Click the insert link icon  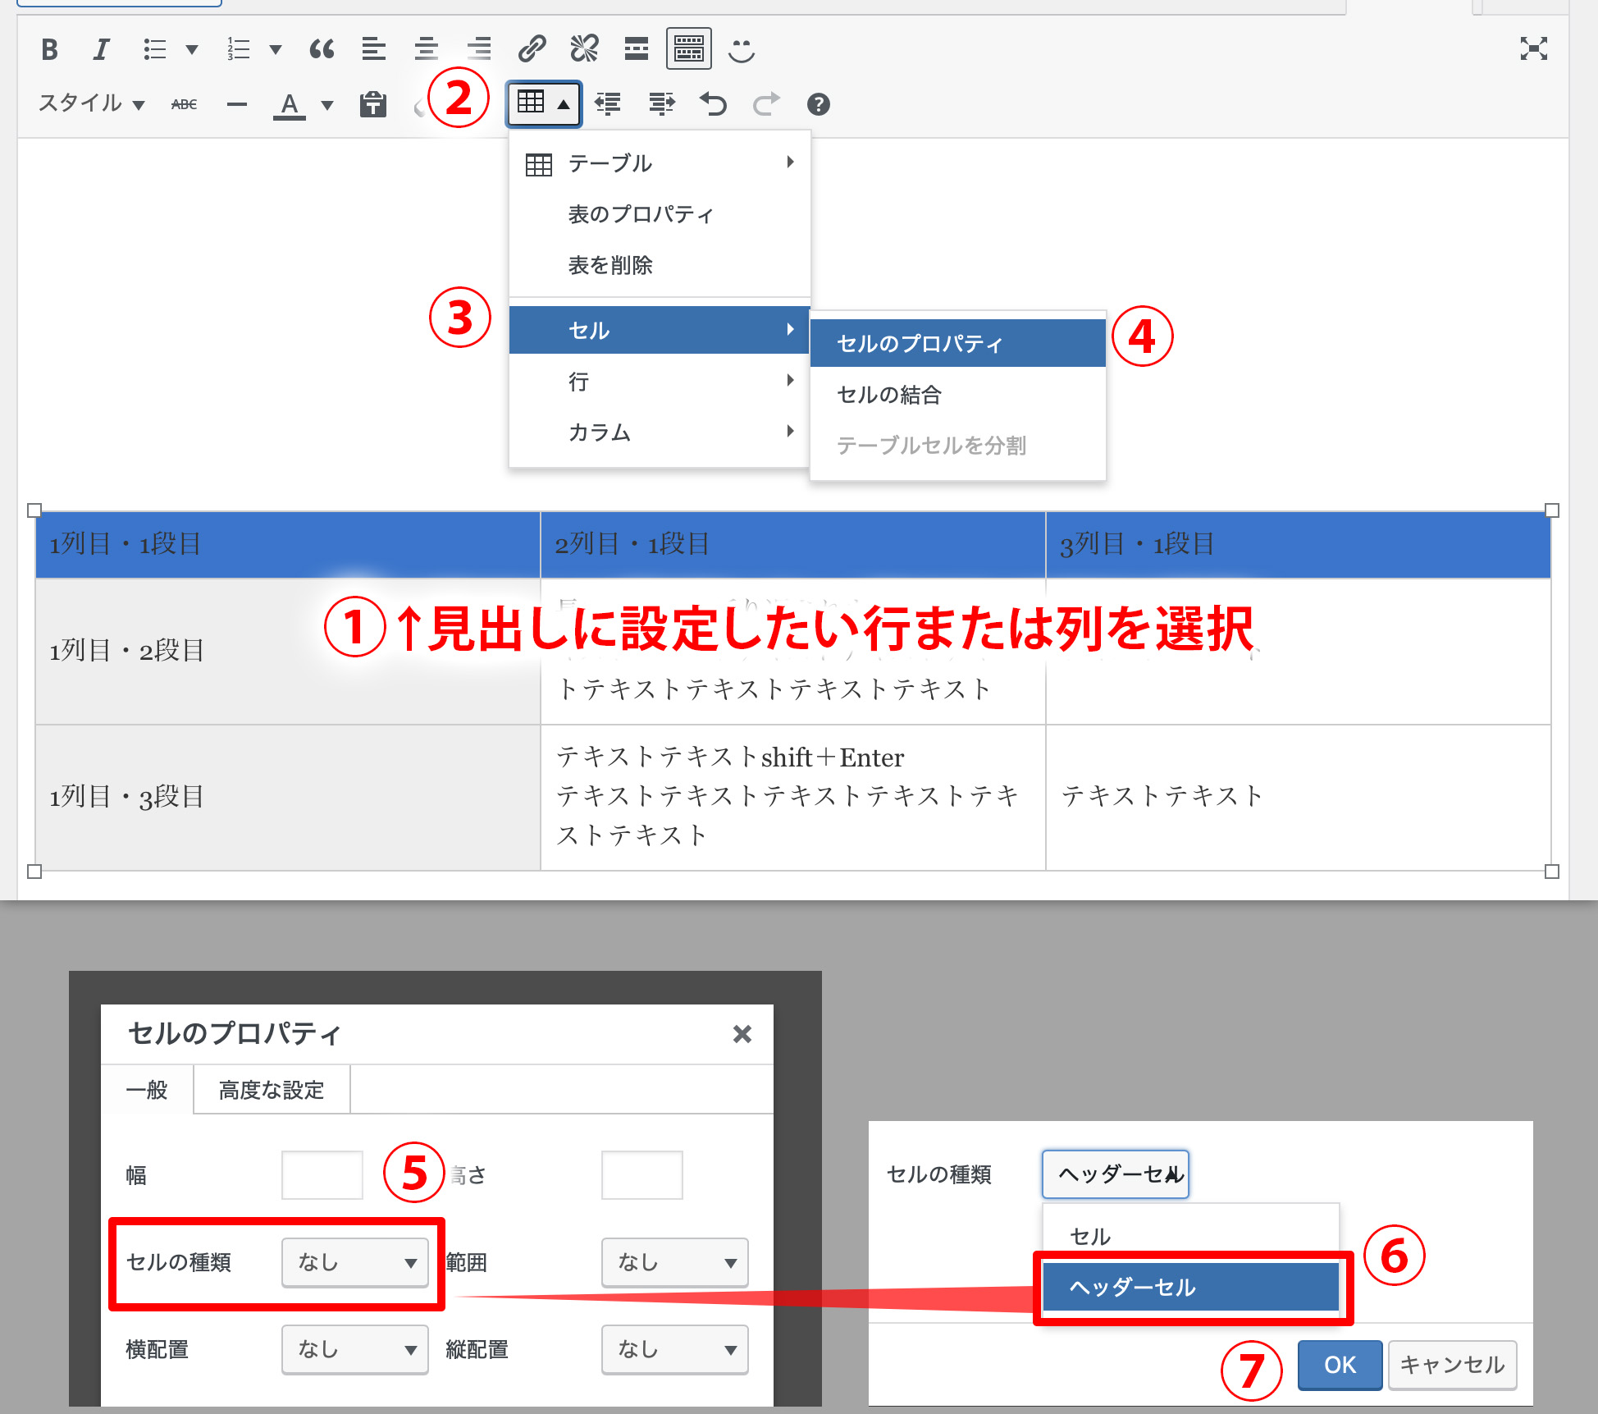point(532,49)
